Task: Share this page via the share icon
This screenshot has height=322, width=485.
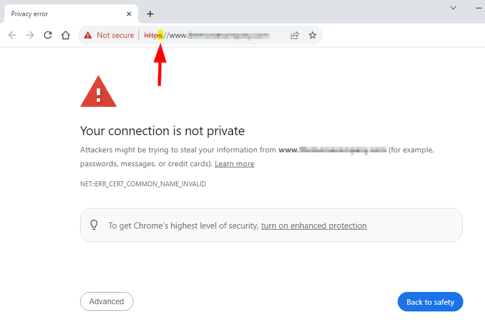Action: click(295, 35)
